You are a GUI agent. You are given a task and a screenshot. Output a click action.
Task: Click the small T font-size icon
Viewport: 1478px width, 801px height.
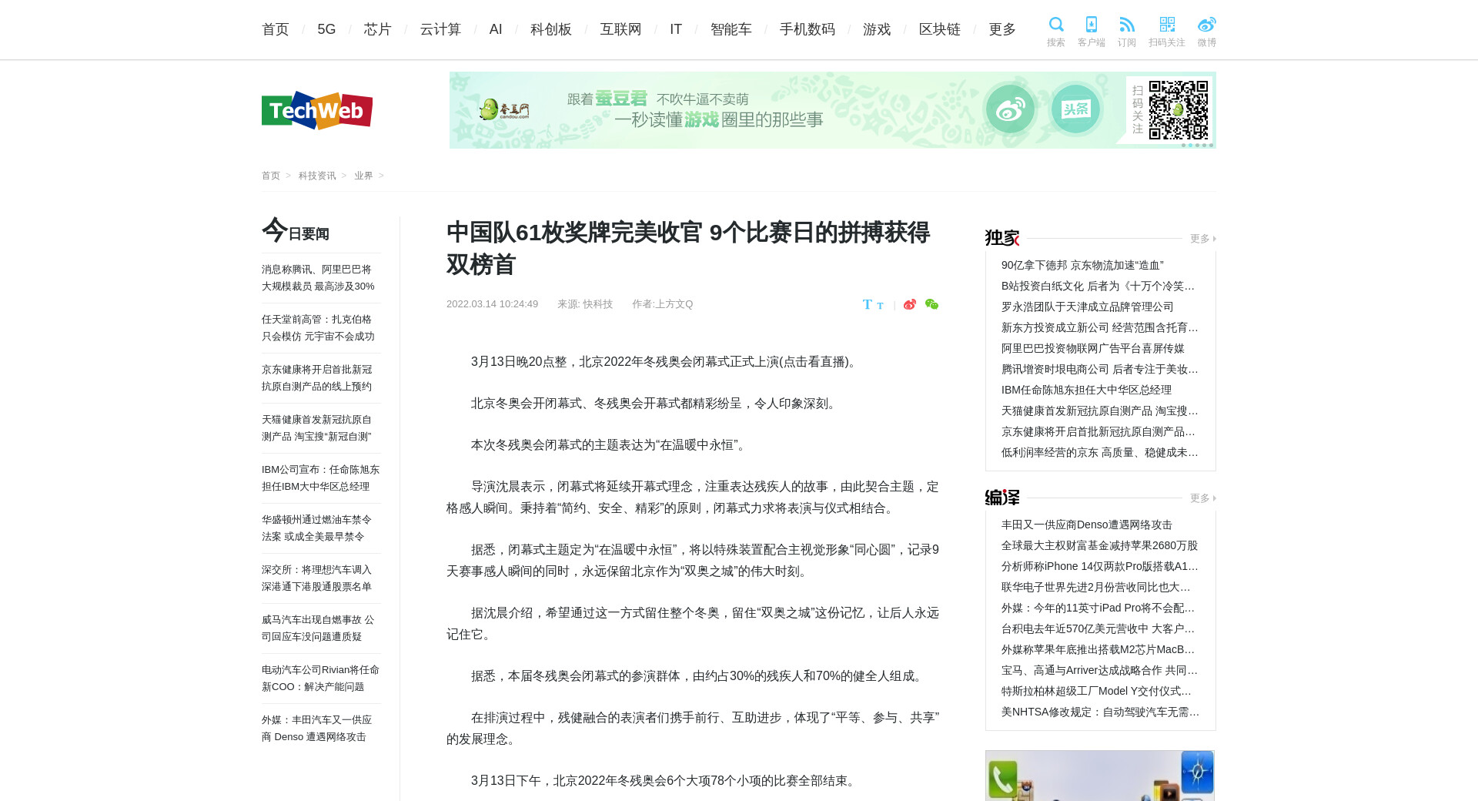point(880,306)
